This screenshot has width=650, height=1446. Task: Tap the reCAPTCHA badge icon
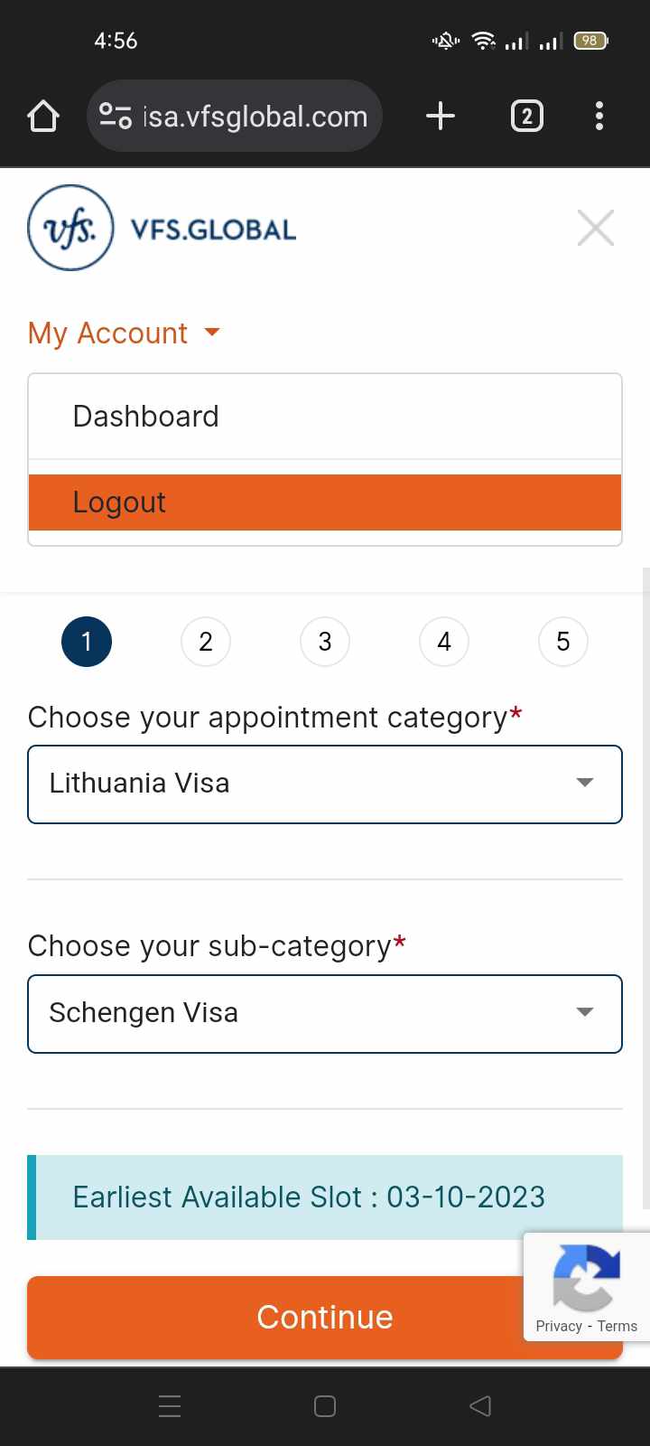point(587,1277)
